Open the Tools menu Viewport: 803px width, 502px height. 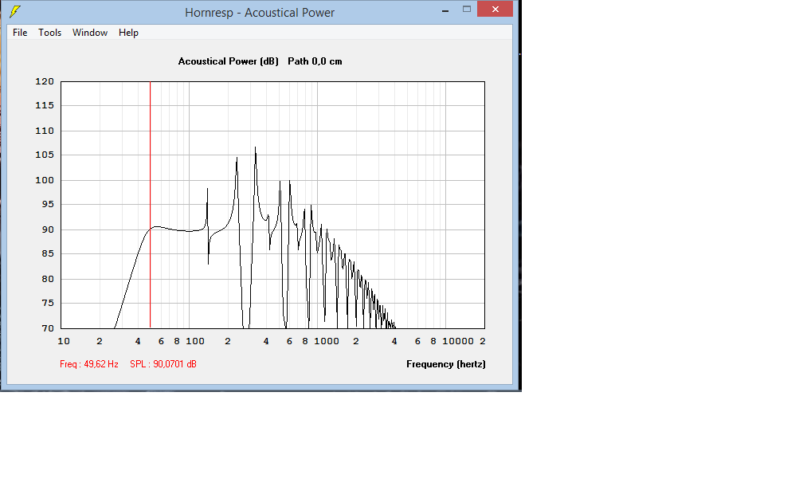[49, 32]
